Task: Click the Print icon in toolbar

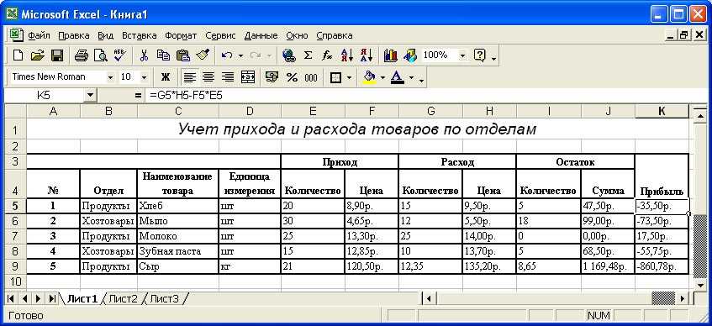Action: point(82,55)
